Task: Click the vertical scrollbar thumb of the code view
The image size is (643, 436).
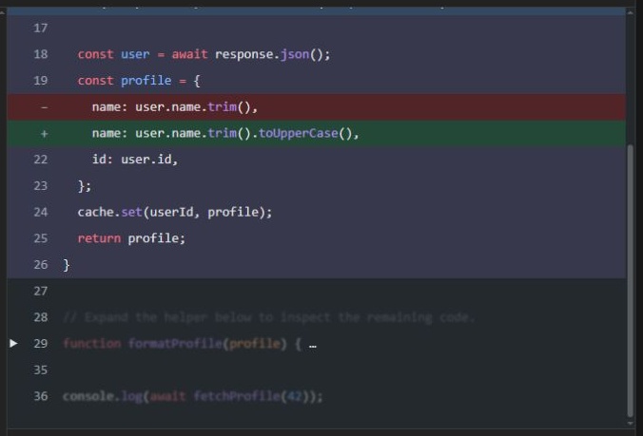Action: tap(631, 280)
